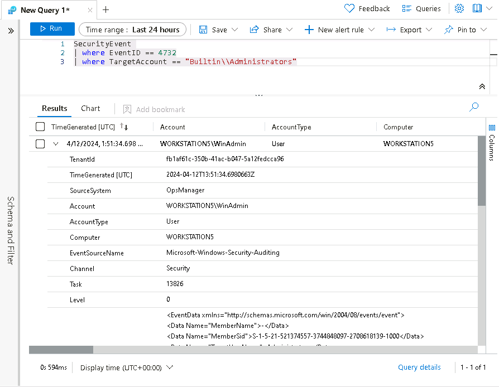Image resolution: width=499 pixels, height=387 pixels.
Task: Click the vertical results scrollbar
Action: tap(482, 171)
